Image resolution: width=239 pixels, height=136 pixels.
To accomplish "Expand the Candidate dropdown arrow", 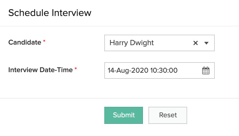I will click(206, 43).
